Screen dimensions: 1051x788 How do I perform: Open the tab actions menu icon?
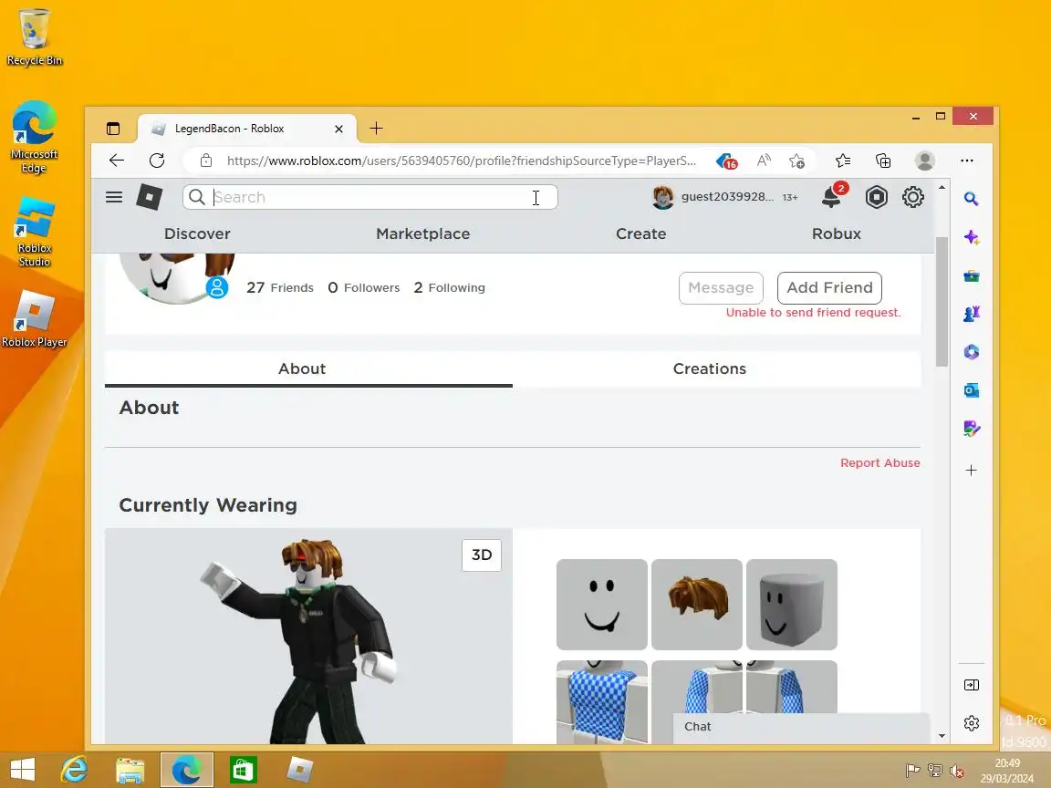click(x=113, y=129)
